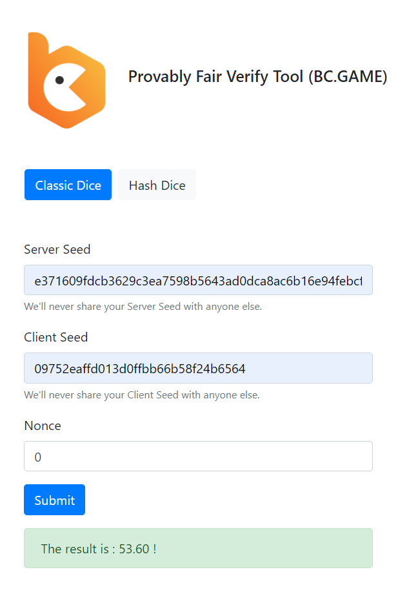Click the Client Seed label
The height and width of the screenshot is (594, 407).
56,337
